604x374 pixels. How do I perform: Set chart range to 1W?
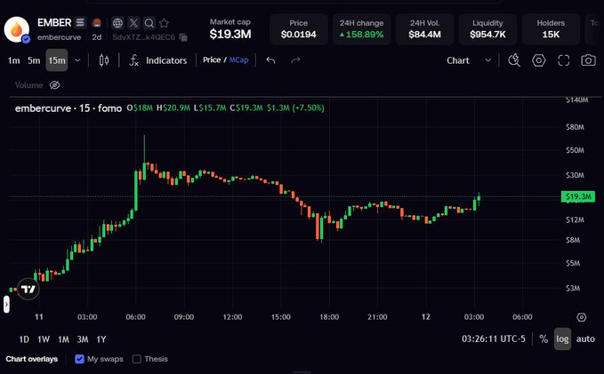click(44, 339)
